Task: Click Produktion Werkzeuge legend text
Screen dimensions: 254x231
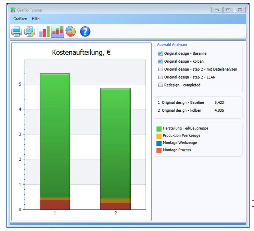Action: (x=182, y=135)
